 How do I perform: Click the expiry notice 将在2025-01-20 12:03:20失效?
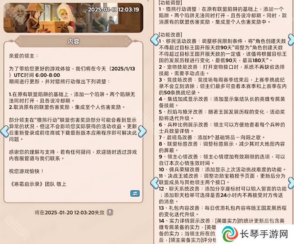(69, 212)
